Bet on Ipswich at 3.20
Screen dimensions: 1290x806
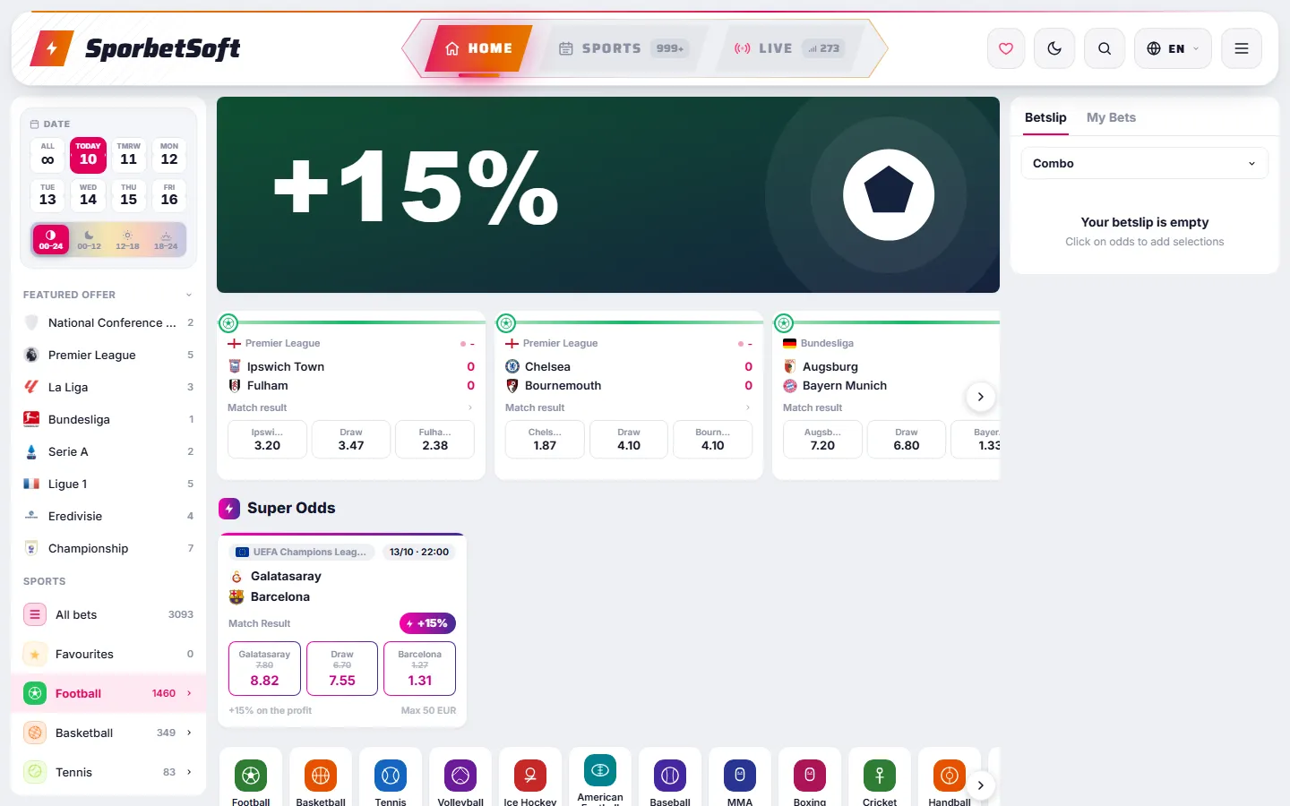[267, 439]
